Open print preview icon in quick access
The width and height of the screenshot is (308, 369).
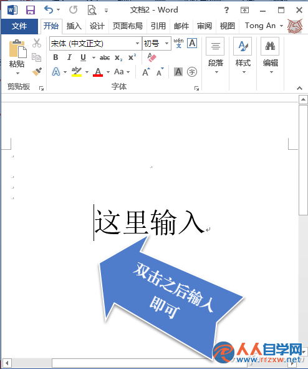92,10
